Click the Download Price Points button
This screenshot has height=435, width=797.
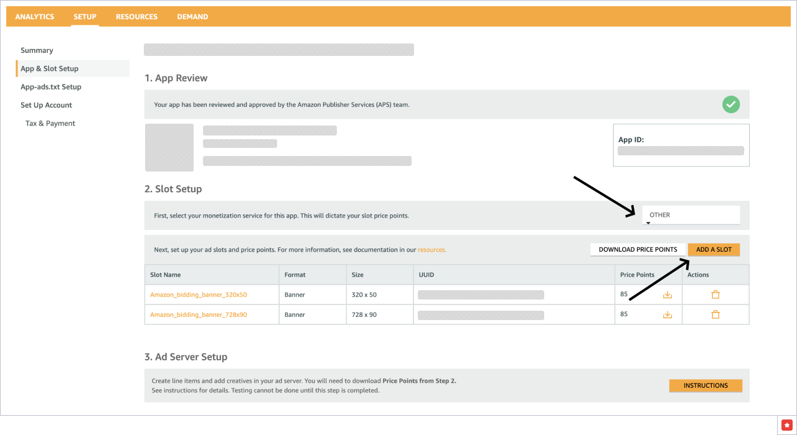point(638,250)
